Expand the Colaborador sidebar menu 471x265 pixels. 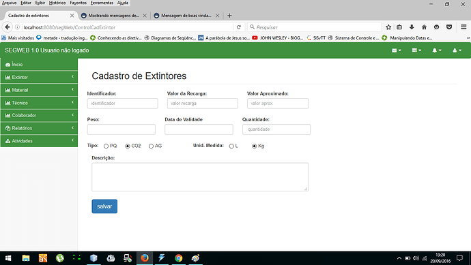pyautogui.click(x=39, y=115)
